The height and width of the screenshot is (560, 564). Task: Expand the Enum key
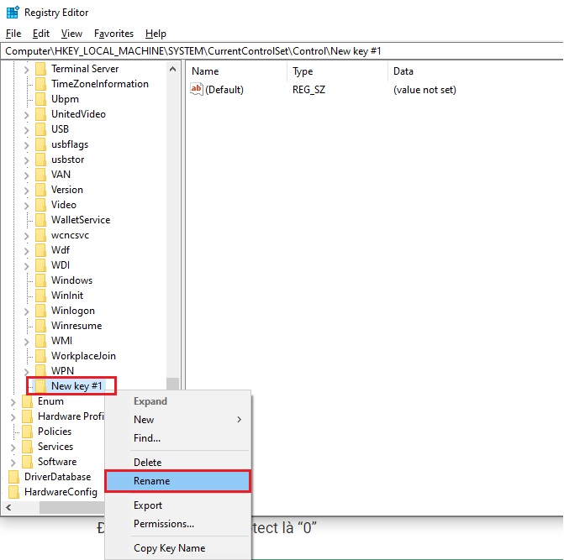(x=13, y=401)
